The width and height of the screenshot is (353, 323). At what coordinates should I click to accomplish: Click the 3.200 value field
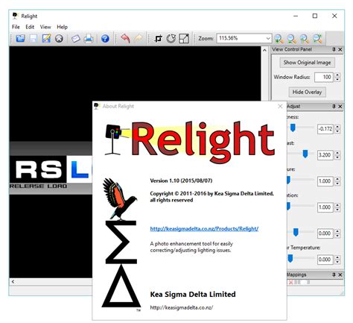[x=325, y=155]
